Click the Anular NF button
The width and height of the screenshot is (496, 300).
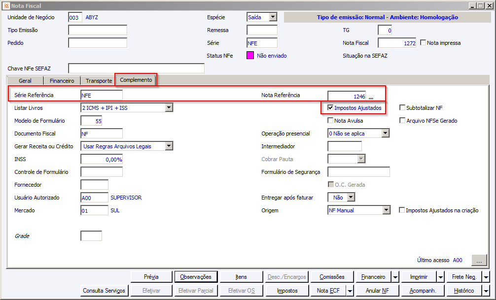coord(377,291)
